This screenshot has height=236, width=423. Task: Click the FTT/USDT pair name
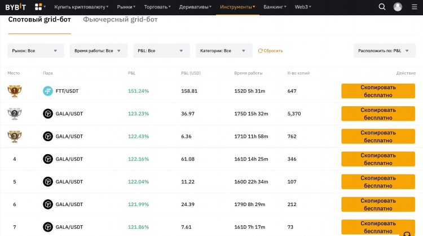[x=67, y=91]
